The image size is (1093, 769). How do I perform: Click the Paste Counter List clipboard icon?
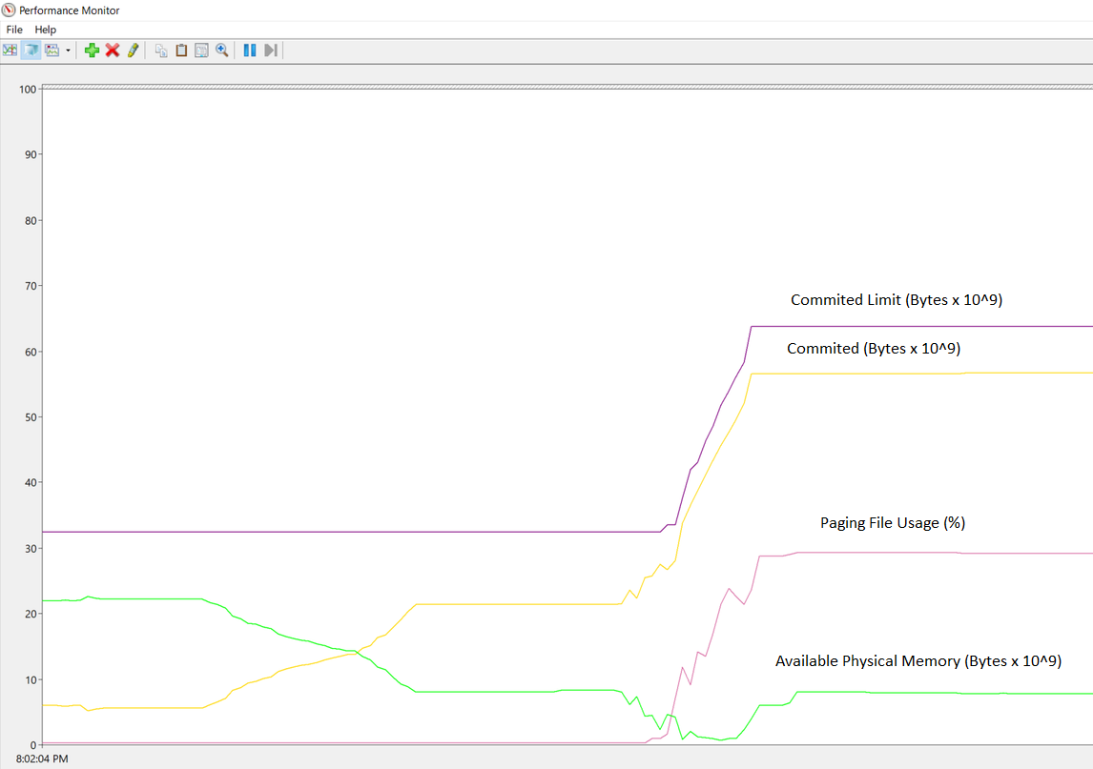[181, 51]
